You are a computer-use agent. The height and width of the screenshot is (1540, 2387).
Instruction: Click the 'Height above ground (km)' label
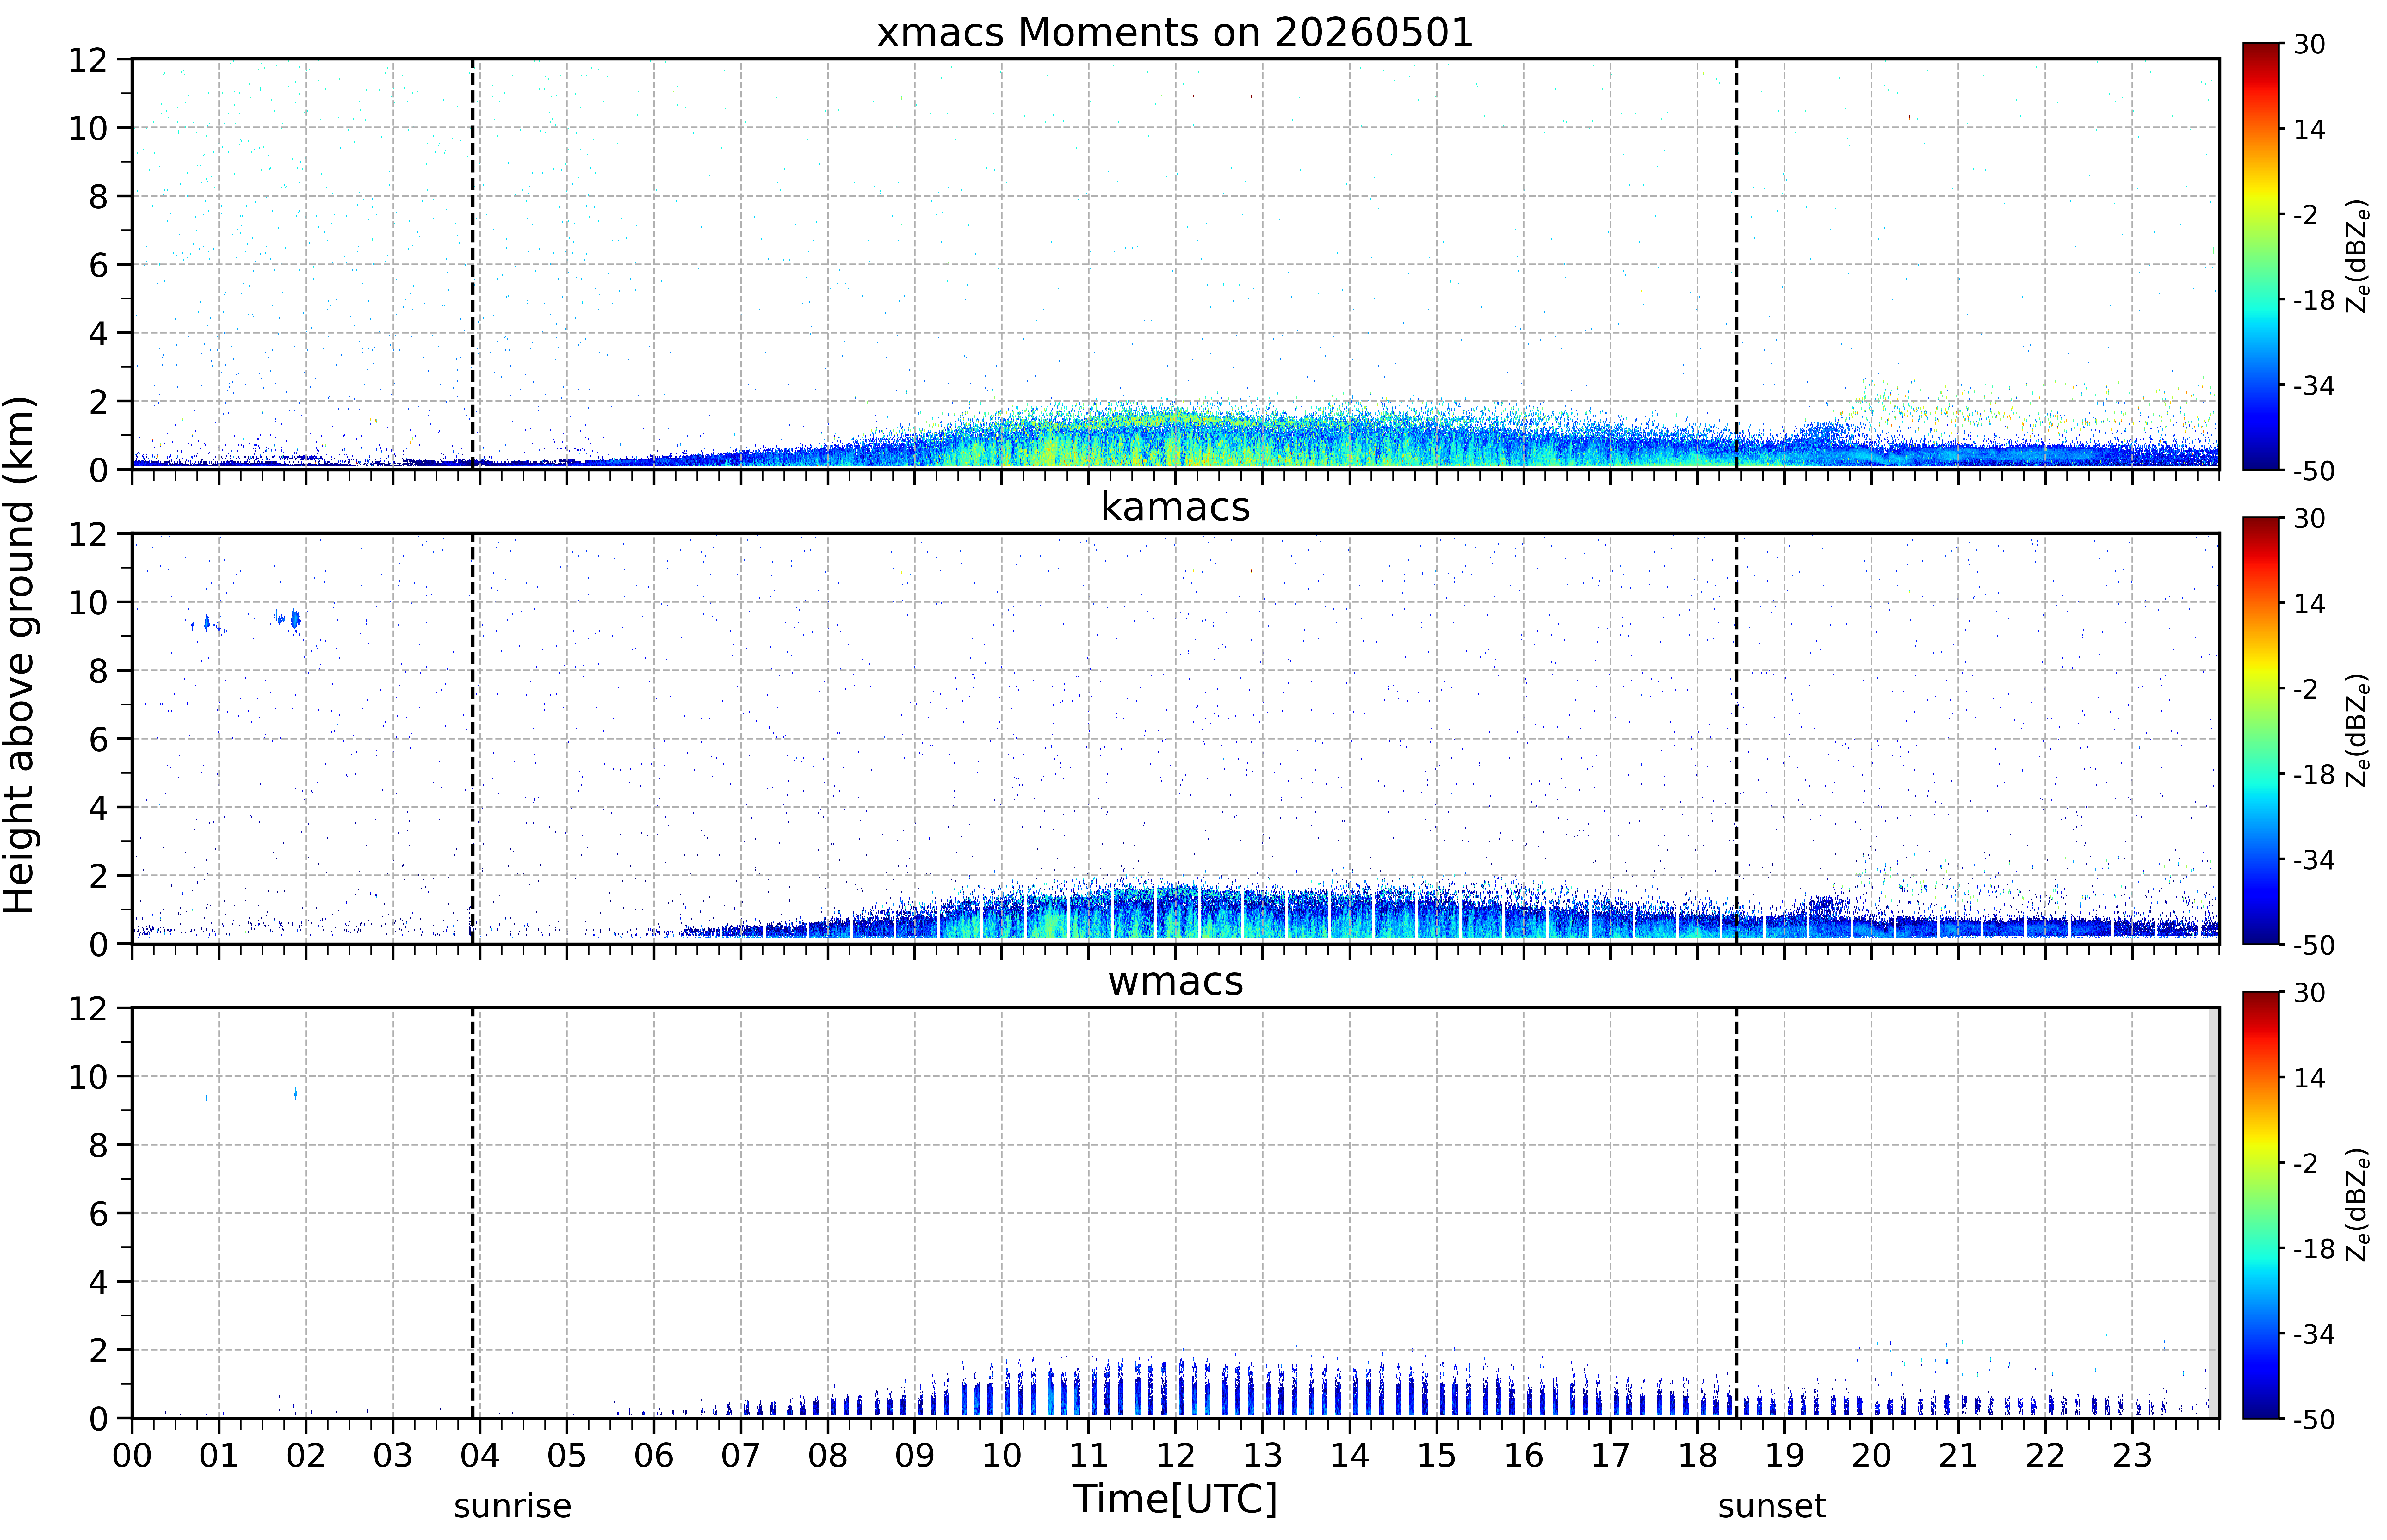(20, 655)
